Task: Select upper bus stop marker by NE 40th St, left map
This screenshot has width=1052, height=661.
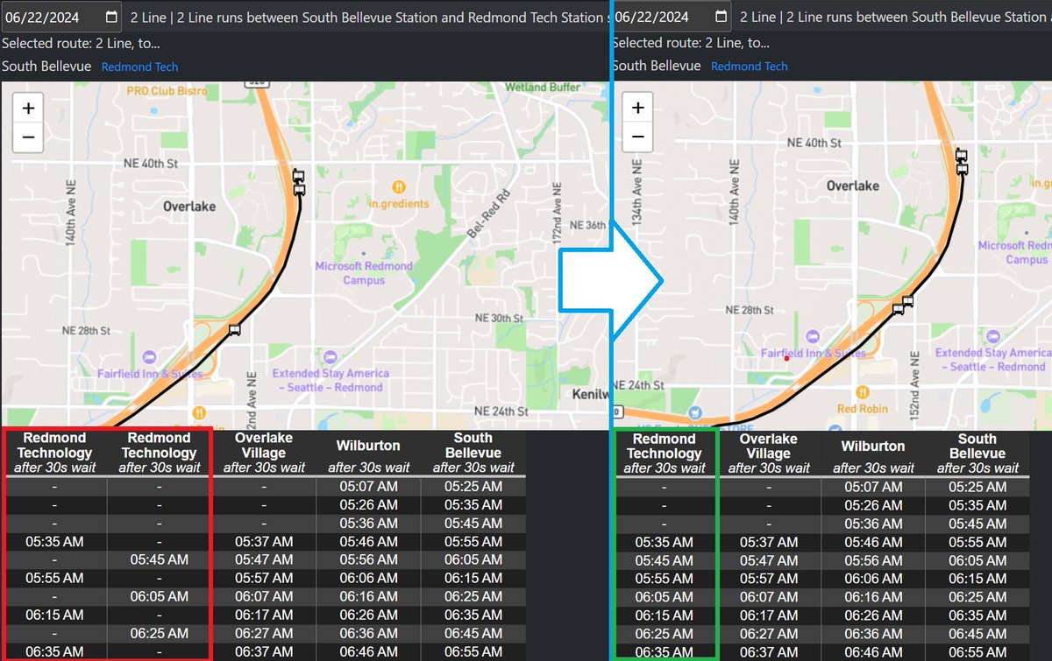Action: [x=299, y=175]
